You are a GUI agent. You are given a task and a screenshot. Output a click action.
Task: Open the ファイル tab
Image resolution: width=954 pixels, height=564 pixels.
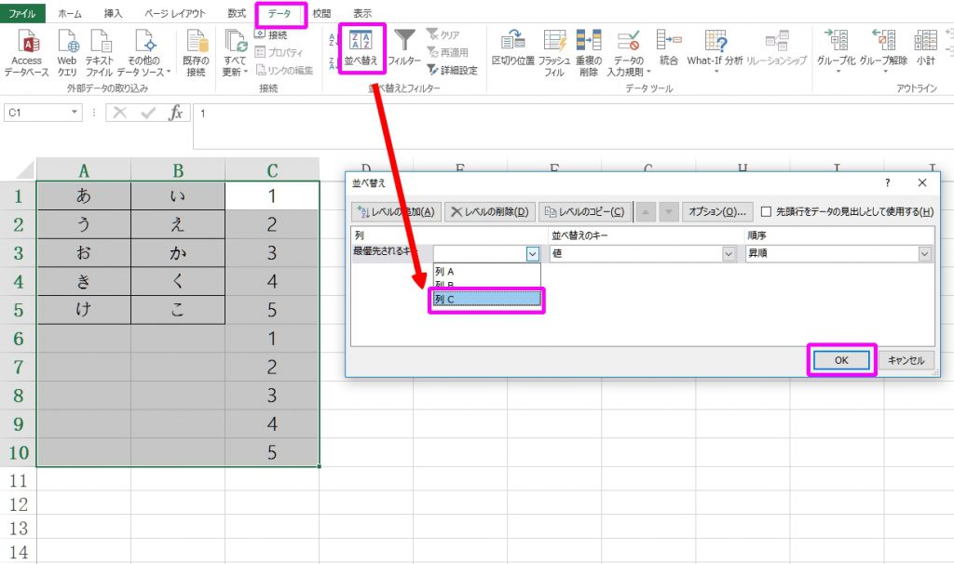point(22,14)
